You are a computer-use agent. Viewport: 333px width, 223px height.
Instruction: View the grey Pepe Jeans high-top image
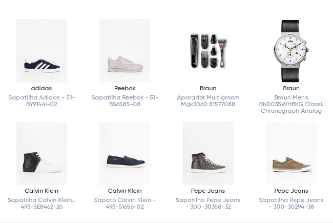point(208,153)
